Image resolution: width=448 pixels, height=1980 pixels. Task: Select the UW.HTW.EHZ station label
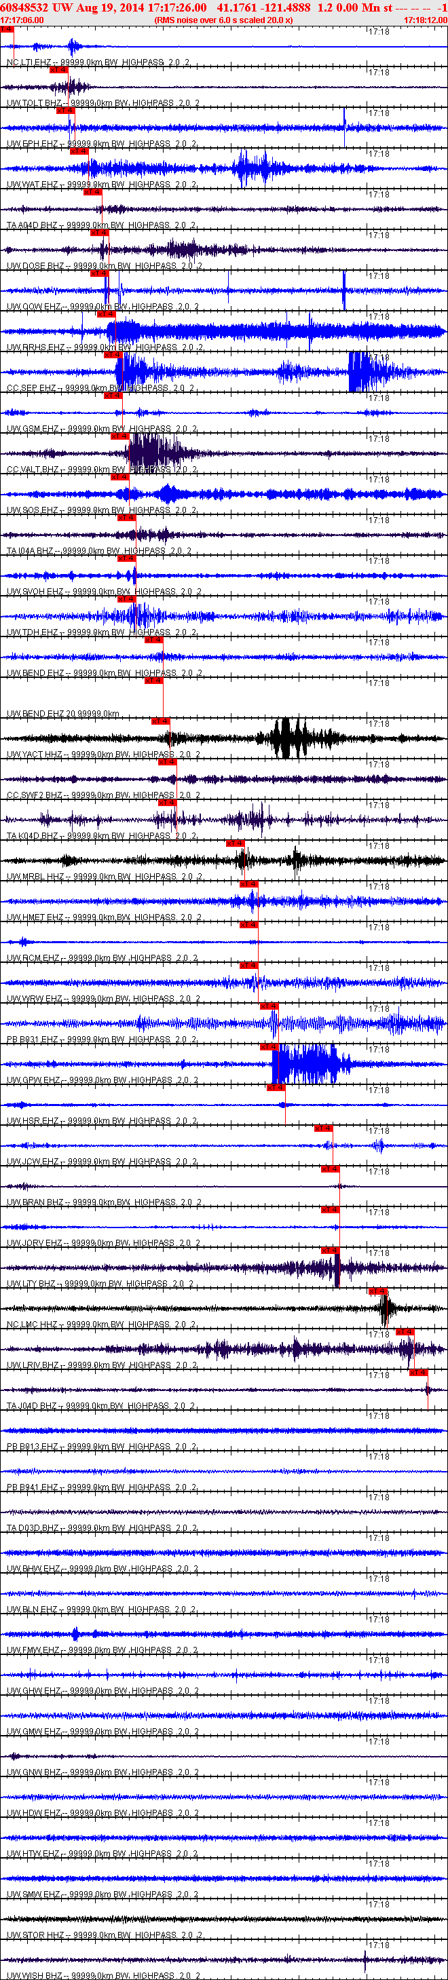coord(101,1854)
